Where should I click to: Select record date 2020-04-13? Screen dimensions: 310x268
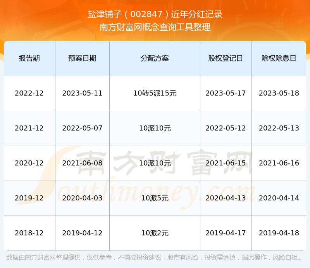[x=226, y=198]
